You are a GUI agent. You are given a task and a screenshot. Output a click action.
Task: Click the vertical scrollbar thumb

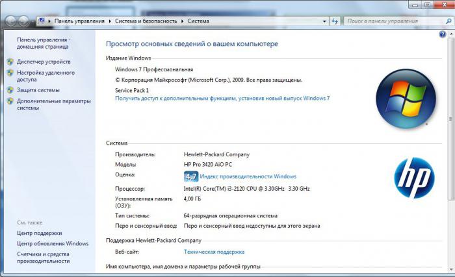(x=450, y=119)
